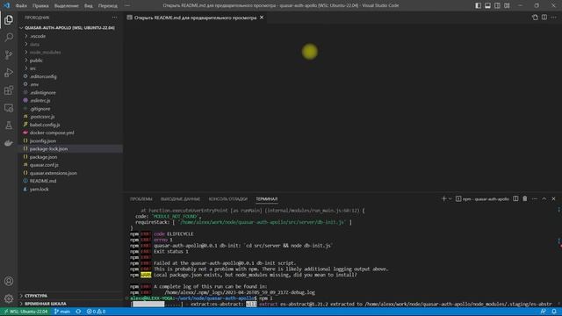This screenshot has height=316, width=562.
Task: Open the Docker view in activity bar
Action: pos(9,143)
